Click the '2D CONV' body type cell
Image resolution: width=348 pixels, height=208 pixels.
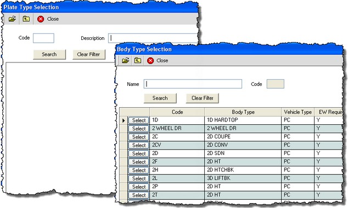click(243, 145)
